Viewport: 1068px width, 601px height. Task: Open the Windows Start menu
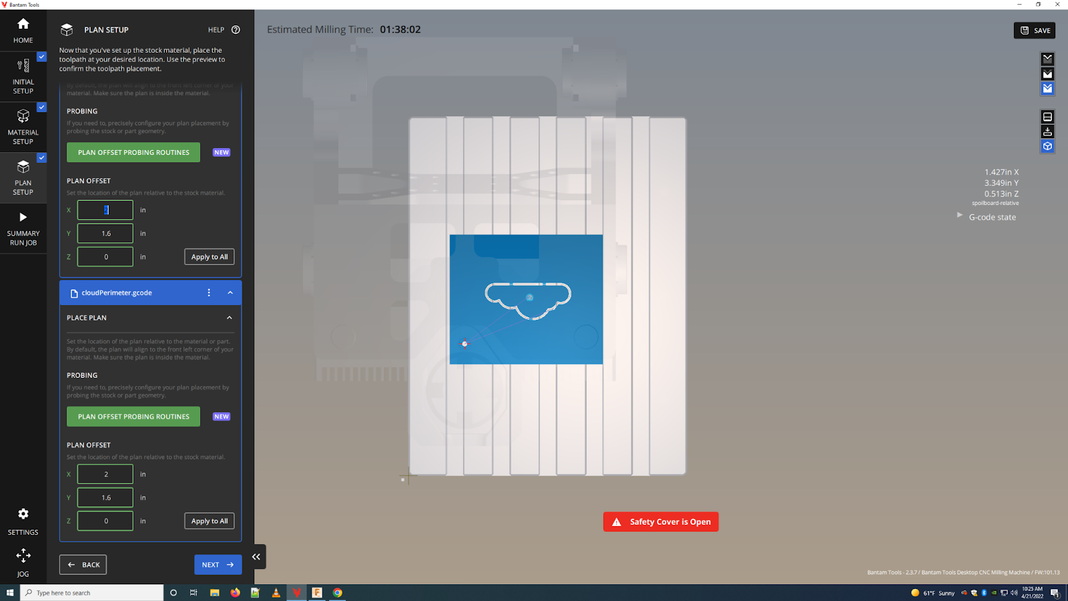pyautogui.click(x=10, y=593)
